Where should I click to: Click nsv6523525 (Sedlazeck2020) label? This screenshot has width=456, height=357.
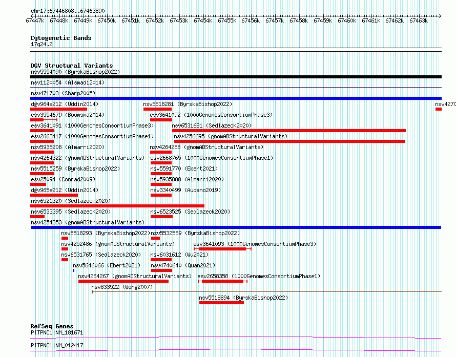190,212
